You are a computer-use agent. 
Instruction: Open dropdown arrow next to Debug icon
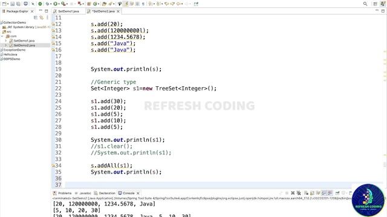coord(51,4)
